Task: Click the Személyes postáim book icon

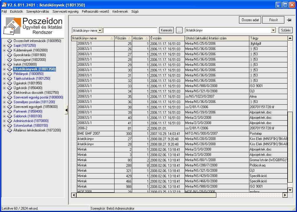Action: tap(10, 102)
